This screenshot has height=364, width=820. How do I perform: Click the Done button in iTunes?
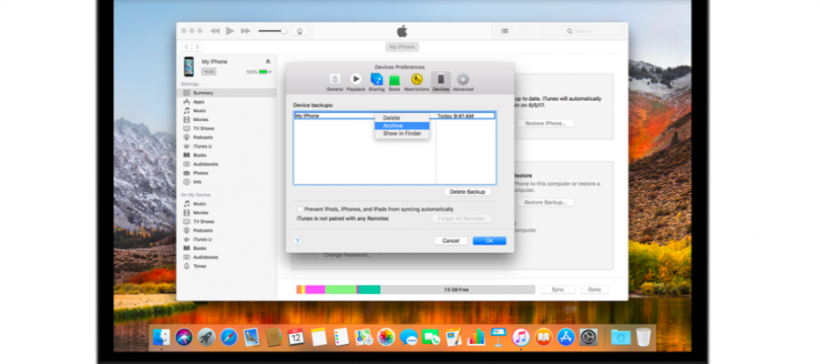point(594,289)
